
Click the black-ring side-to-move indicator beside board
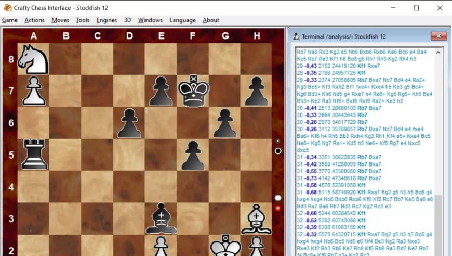pos(278,151)
